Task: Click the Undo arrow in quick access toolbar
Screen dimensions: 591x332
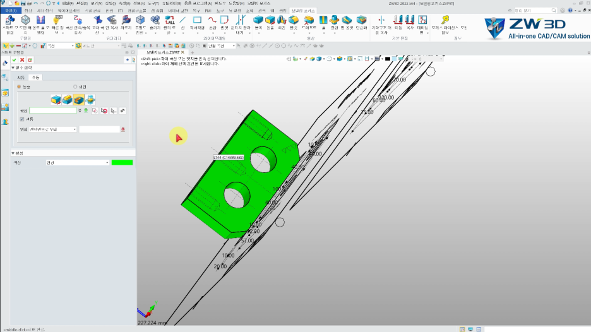Action: [x=35, y=3]
